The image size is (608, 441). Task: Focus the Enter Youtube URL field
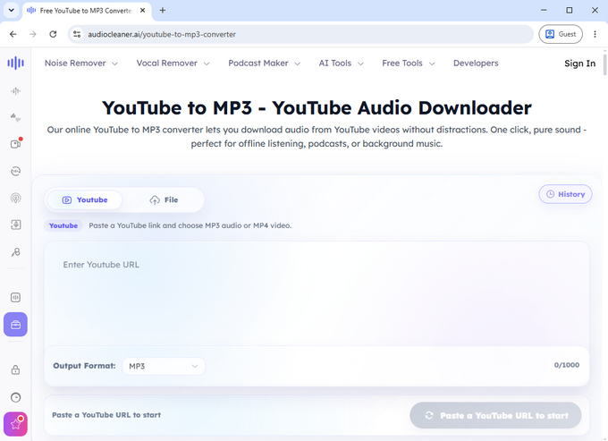point(317,293)
